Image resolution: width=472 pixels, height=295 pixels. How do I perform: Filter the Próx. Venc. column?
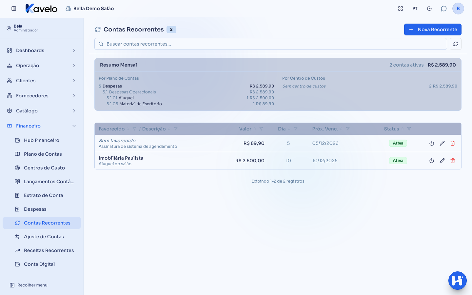click(348, 129)
